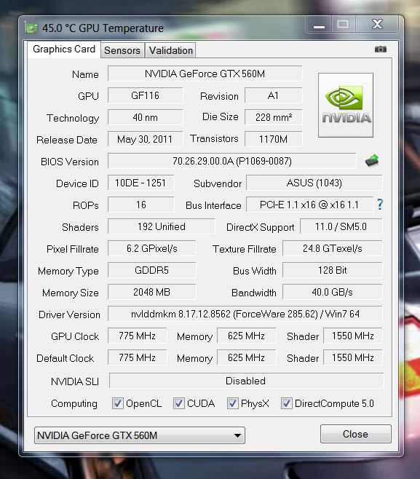The image size is (420, 479).
Task: Open the GPU selection dropdown
Action: (x=140, y=435)
